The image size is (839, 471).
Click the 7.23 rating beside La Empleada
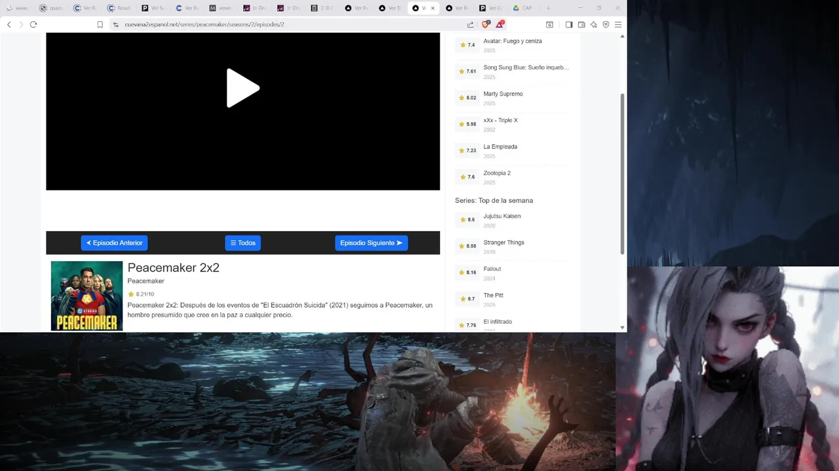tap(467, 150)
